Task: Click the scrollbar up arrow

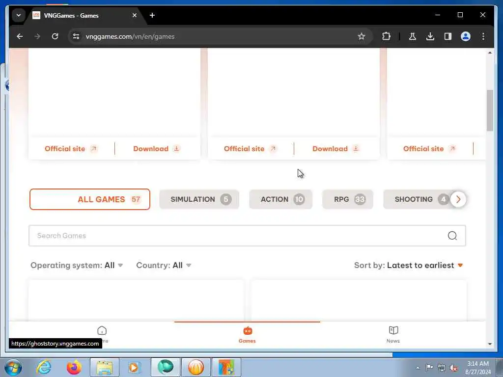Action: 490,53
